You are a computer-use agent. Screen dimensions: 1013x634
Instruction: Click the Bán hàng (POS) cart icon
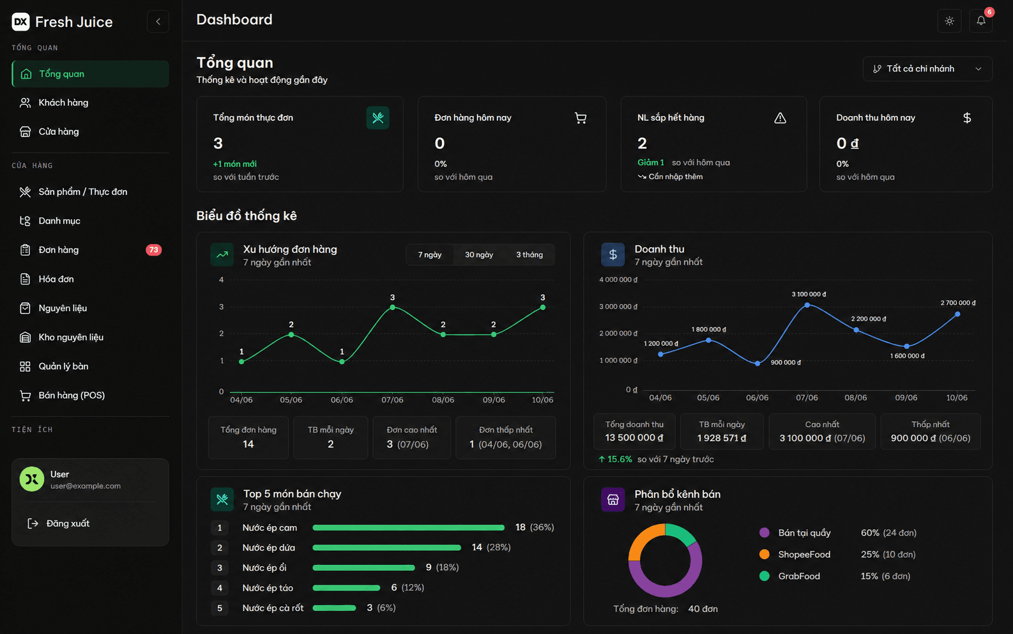point(26,396)
